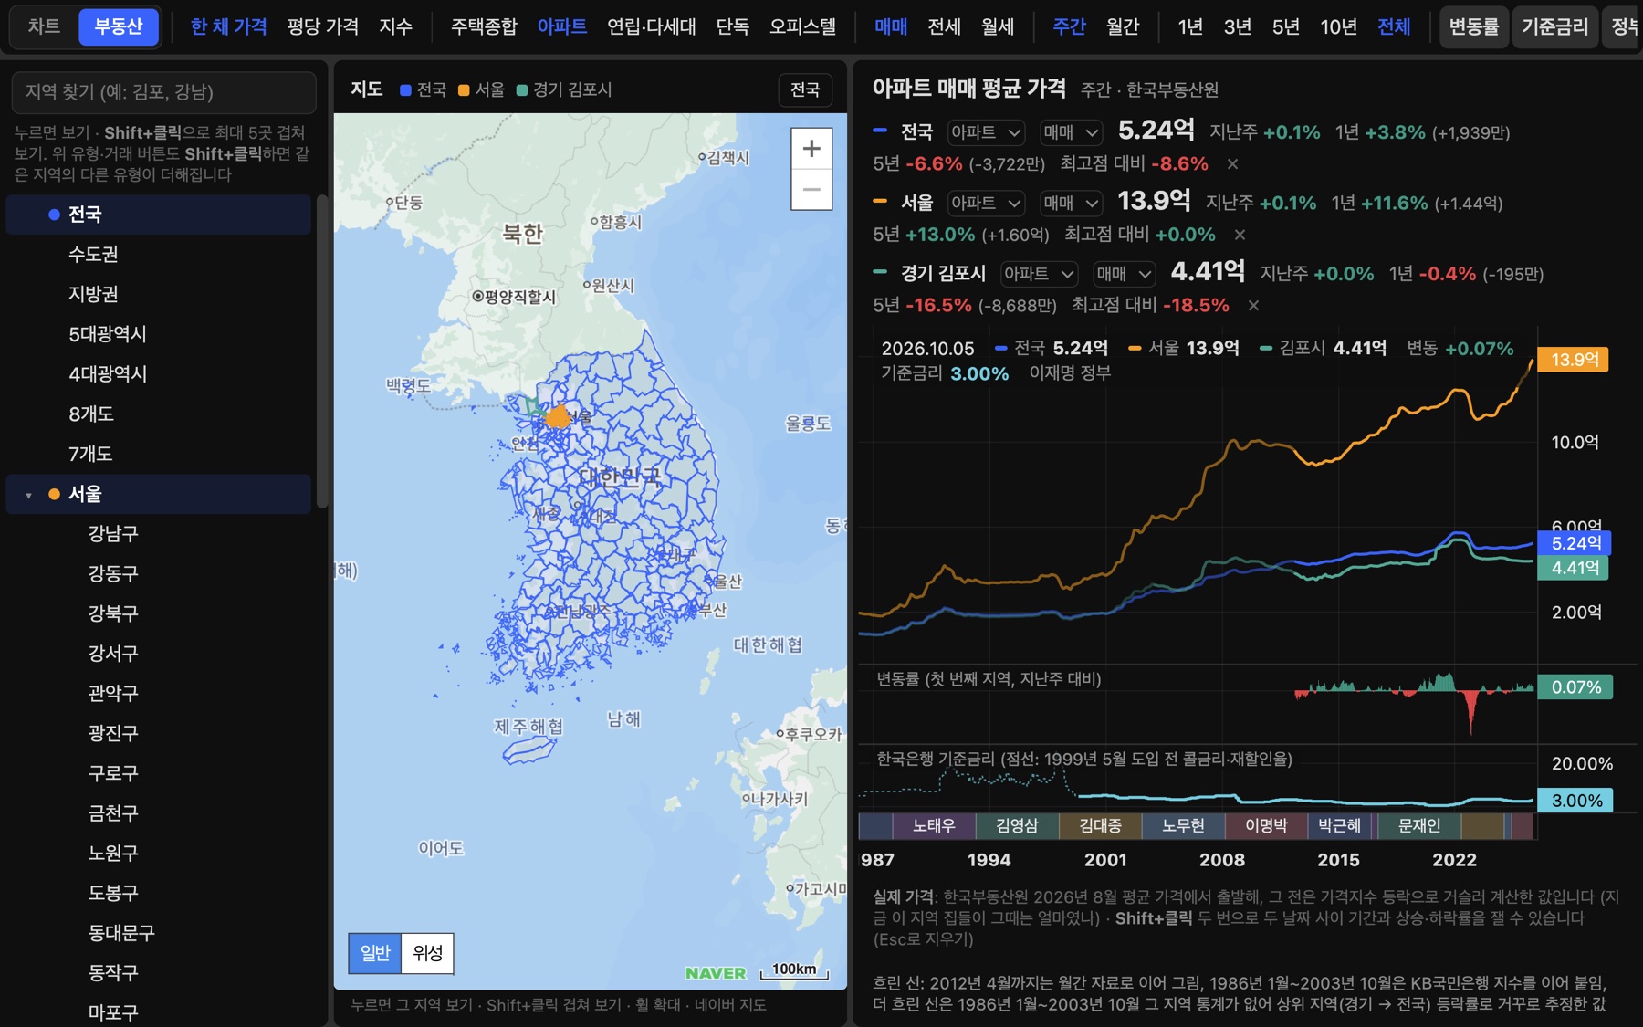Select 강남구 under 서울

click(x=159, y=534)
